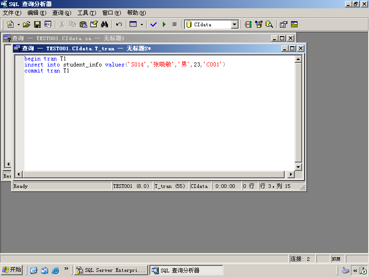Click the Open File folder icon
This screenshot has width=369, height=277.
pos(27,24)
